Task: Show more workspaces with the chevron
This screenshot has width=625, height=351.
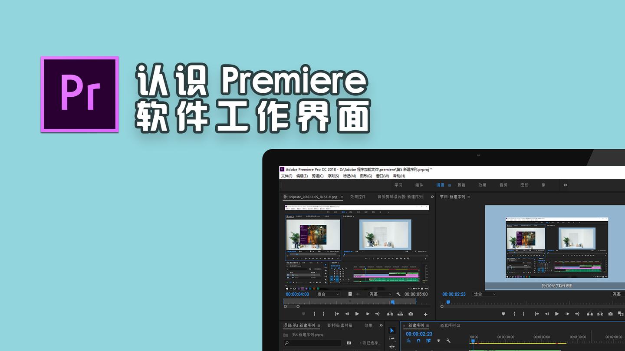Action: tap(565, 185)
